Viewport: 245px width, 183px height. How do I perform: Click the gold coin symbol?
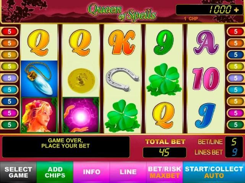[81, 80]
